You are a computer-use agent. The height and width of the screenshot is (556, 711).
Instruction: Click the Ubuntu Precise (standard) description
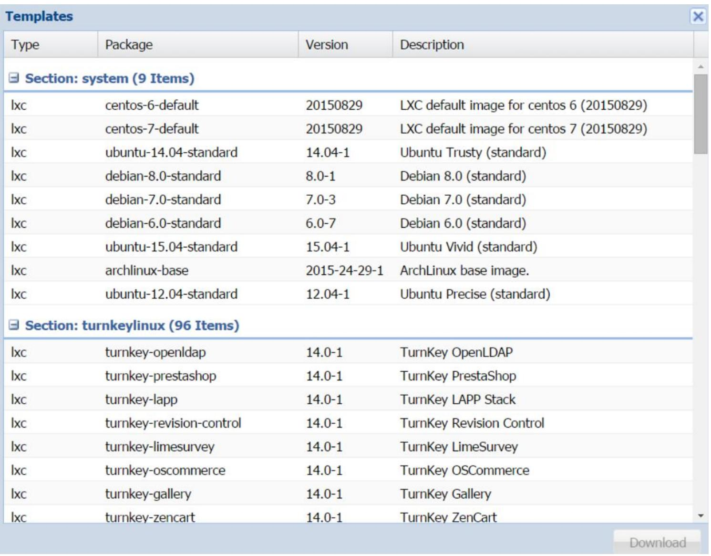(475, 294)
